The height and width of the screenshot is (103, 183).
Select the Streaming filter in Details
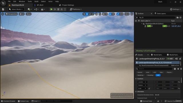point(150,75)
